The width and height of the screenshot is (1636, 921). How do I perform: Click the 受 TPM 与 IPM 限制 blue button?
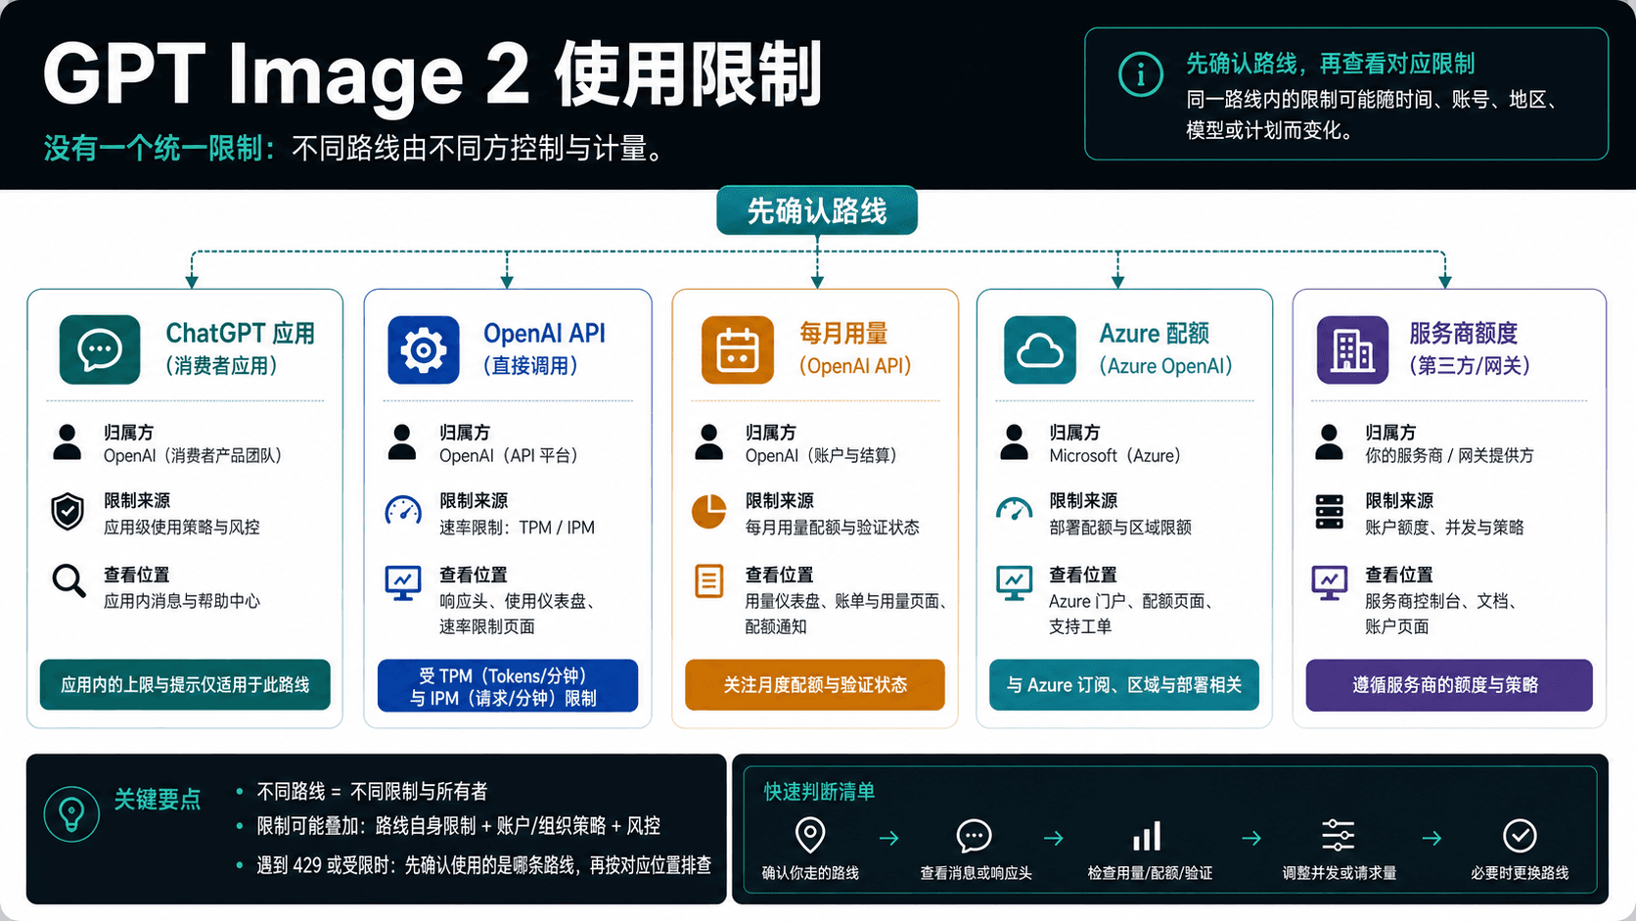[508, 686]
